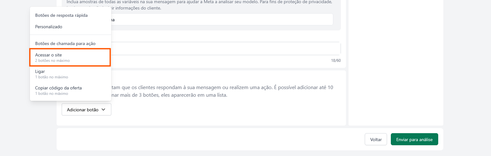Image resolution: width=491 pixels, height=156 pixels.
Task: Click the limit hint under Copiar código
Action: 52,94
